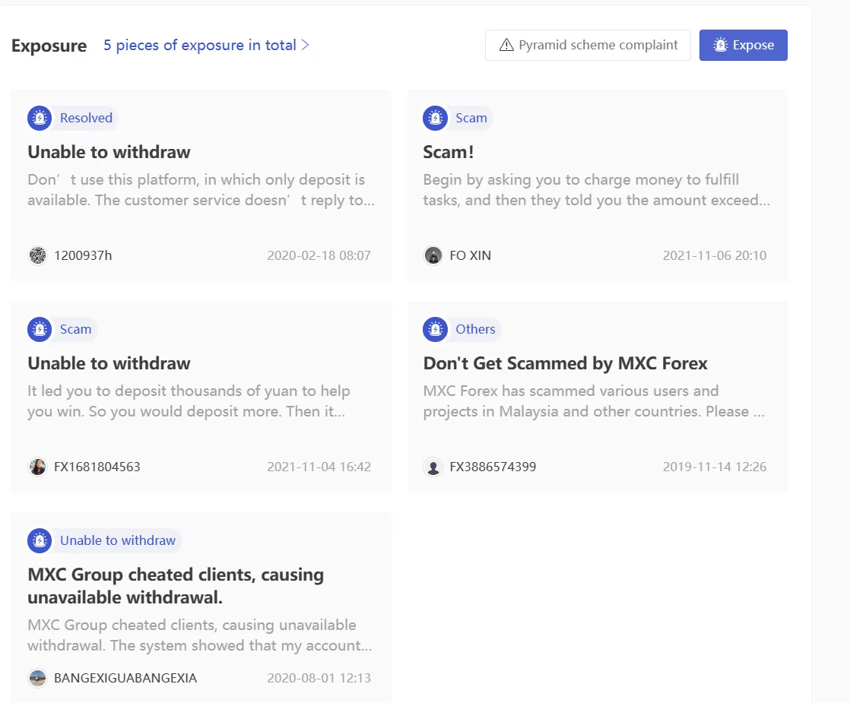Click the date 2020-08-01 12:13

pos(319,678)
